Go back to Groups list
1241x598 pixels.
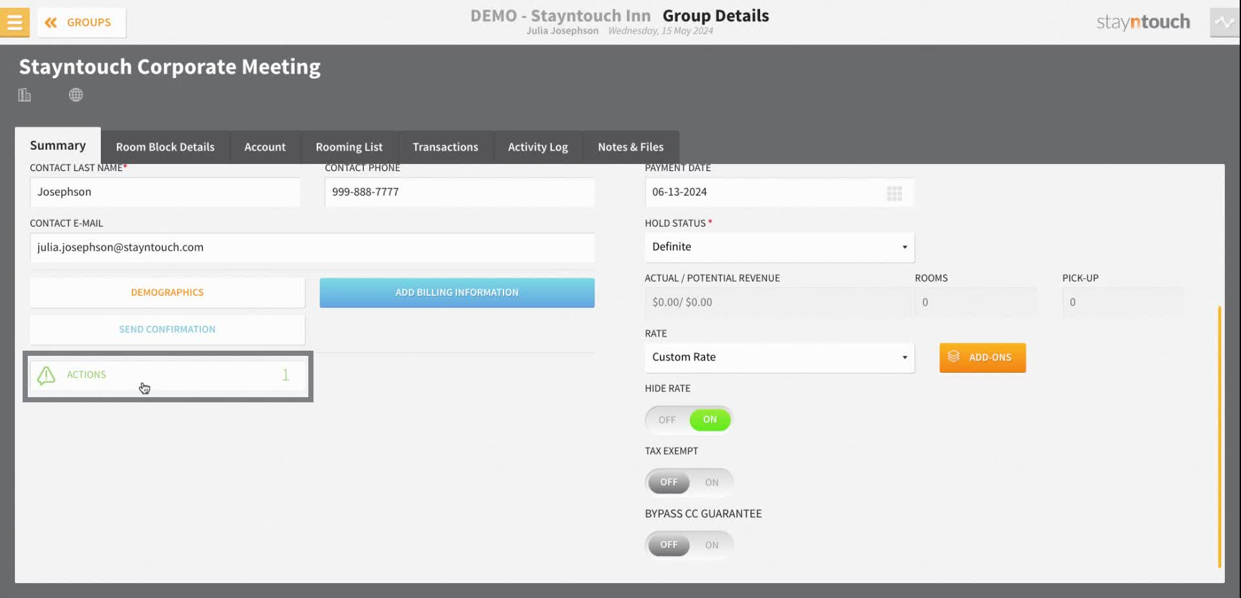[81, 23]
